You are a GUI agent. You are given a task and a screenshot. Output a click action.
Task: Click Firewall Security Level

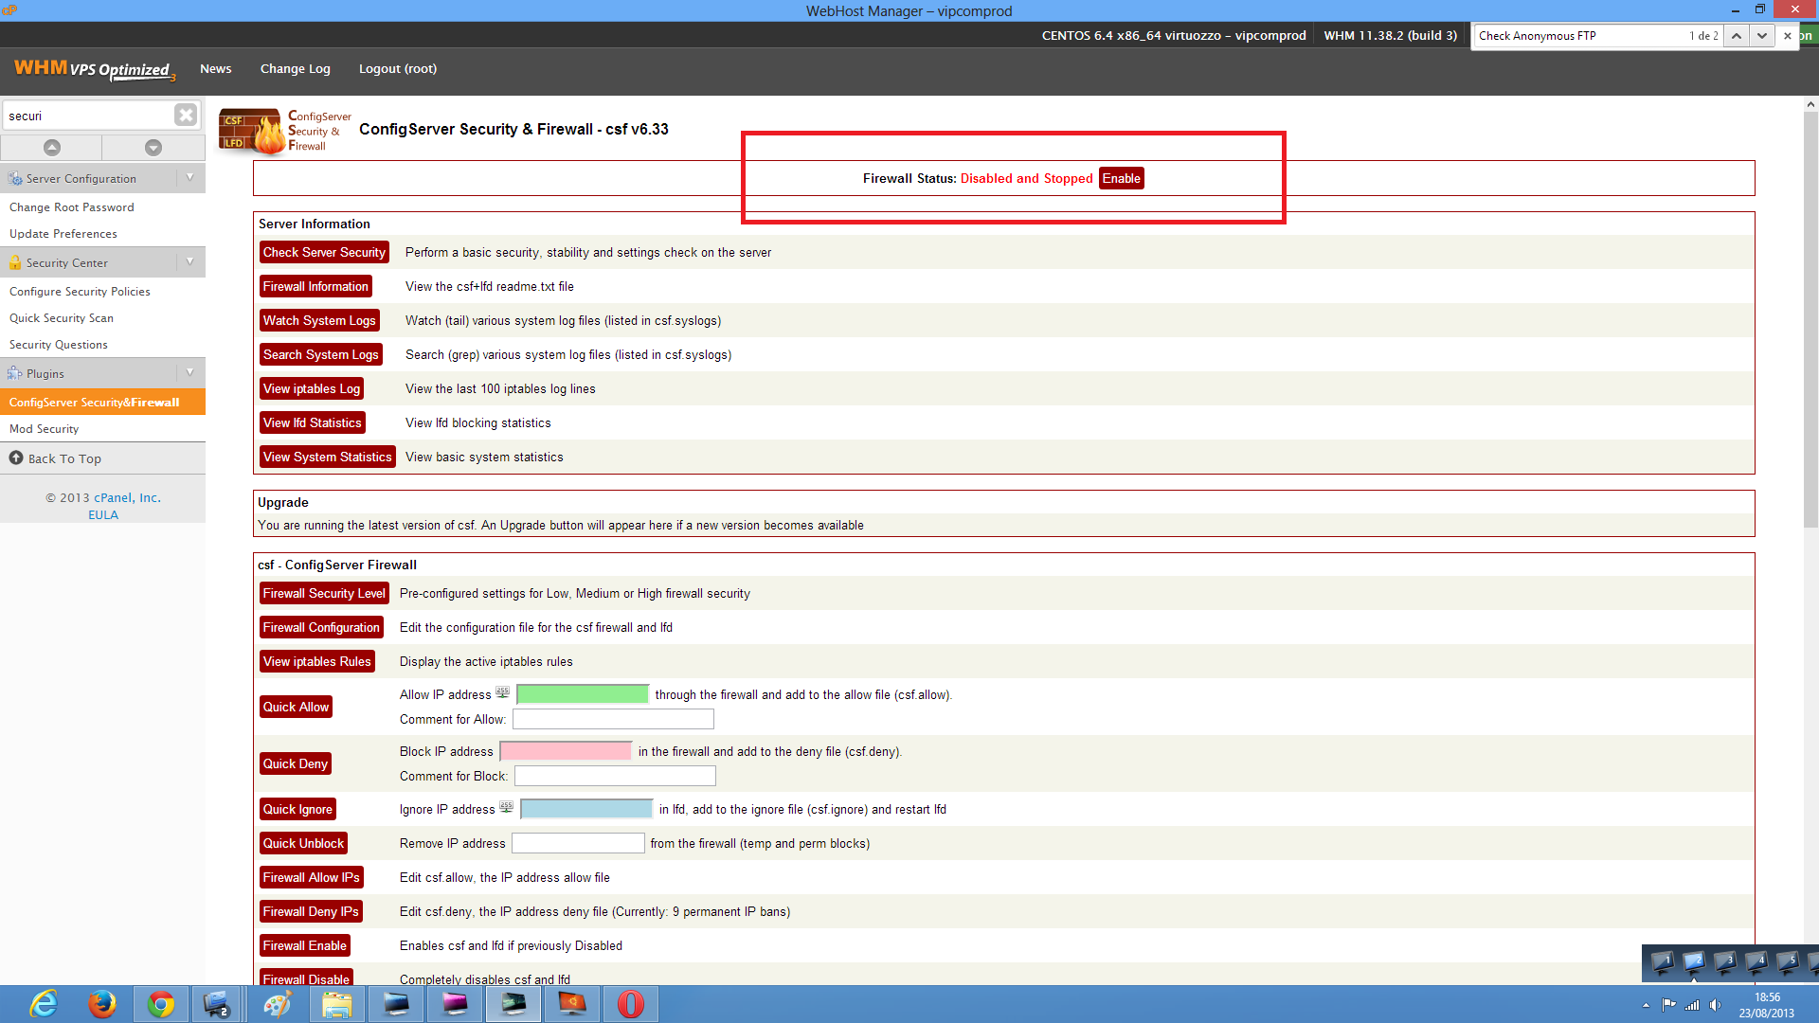coord(324,593)
